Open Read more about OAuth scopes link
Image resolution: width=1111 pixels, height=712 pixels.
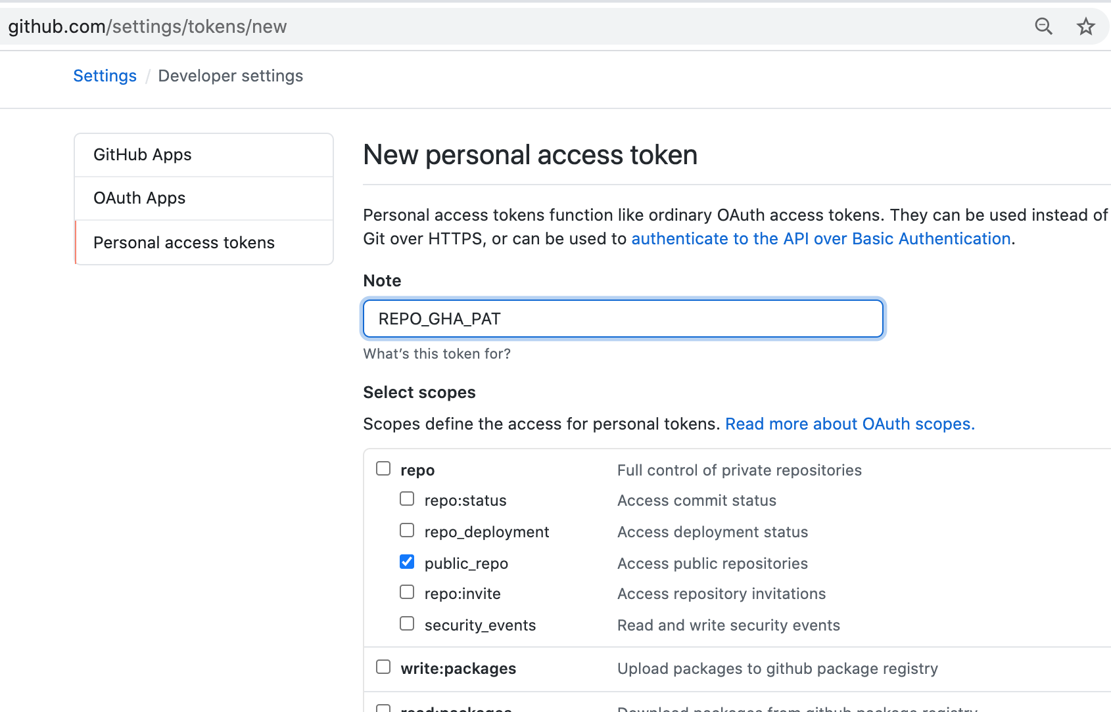click(x=850, y=424)
